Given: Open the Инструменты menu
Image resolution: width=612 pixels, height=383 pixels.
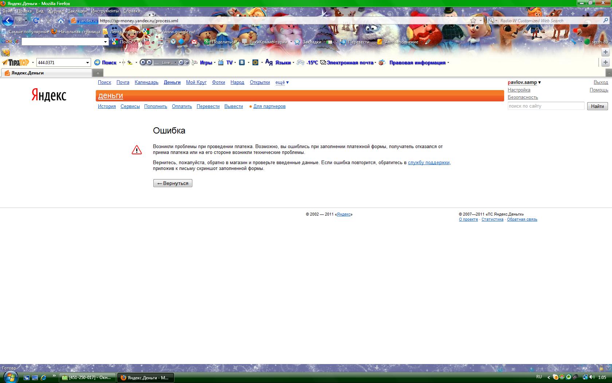Looking at the screenshot, I should point(105,11).
